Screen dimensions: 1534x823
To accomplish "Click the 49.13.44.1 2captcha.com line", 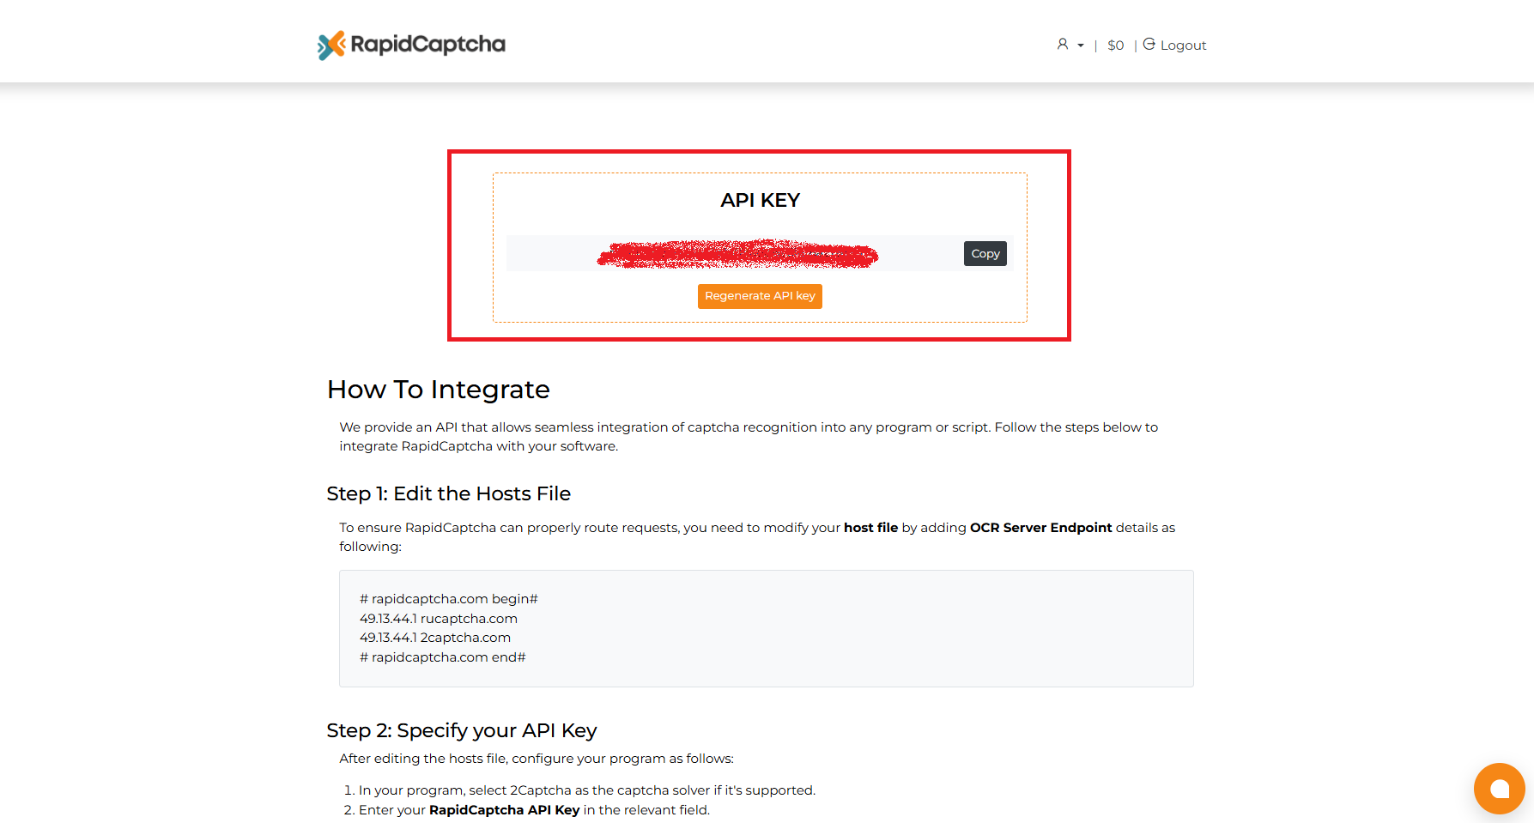I will pos(435,638).
